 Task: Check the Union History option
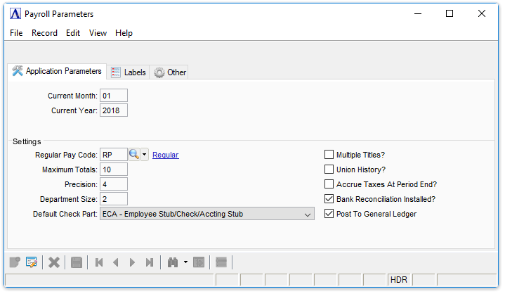329,170
